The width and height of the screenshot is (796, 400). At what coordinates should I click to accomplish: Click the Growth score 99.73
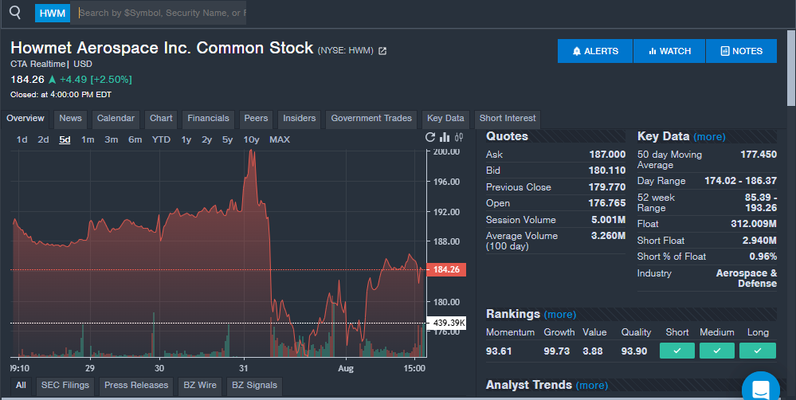point(556,351)
